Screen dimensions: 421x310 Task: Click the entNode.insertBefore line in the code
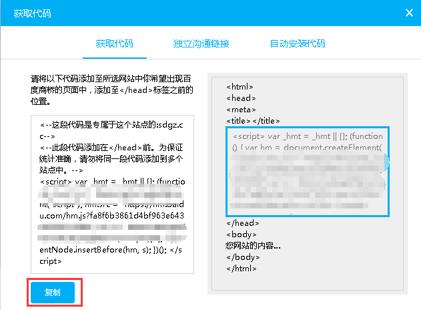tap(111, 250)
